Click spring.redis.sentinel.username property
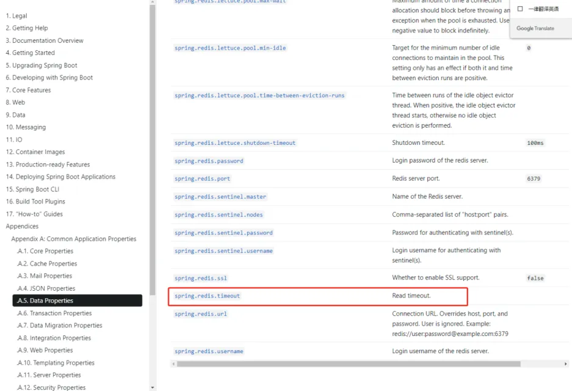Screen dimensions: 572x391 point(223,251)
